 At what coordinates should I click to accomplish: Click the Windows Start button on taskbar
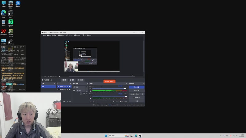pyautogui.click(x=106, y=136)
